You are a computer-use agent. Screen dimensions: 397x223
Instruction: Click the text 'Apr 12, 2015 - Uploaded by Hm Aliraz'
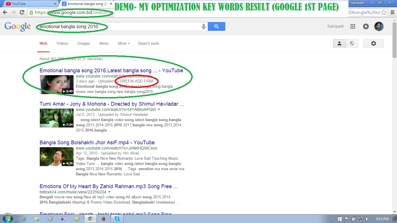pyautogui.click(x=108, y=153)
